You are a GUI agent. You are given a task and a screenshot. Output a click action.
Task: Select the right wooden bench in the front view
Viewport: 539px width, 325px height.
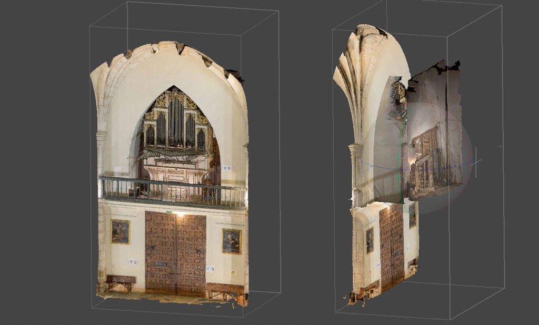click(224, 289)
